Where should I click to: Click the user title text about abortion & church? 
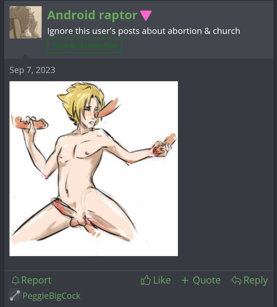(144, 31)
